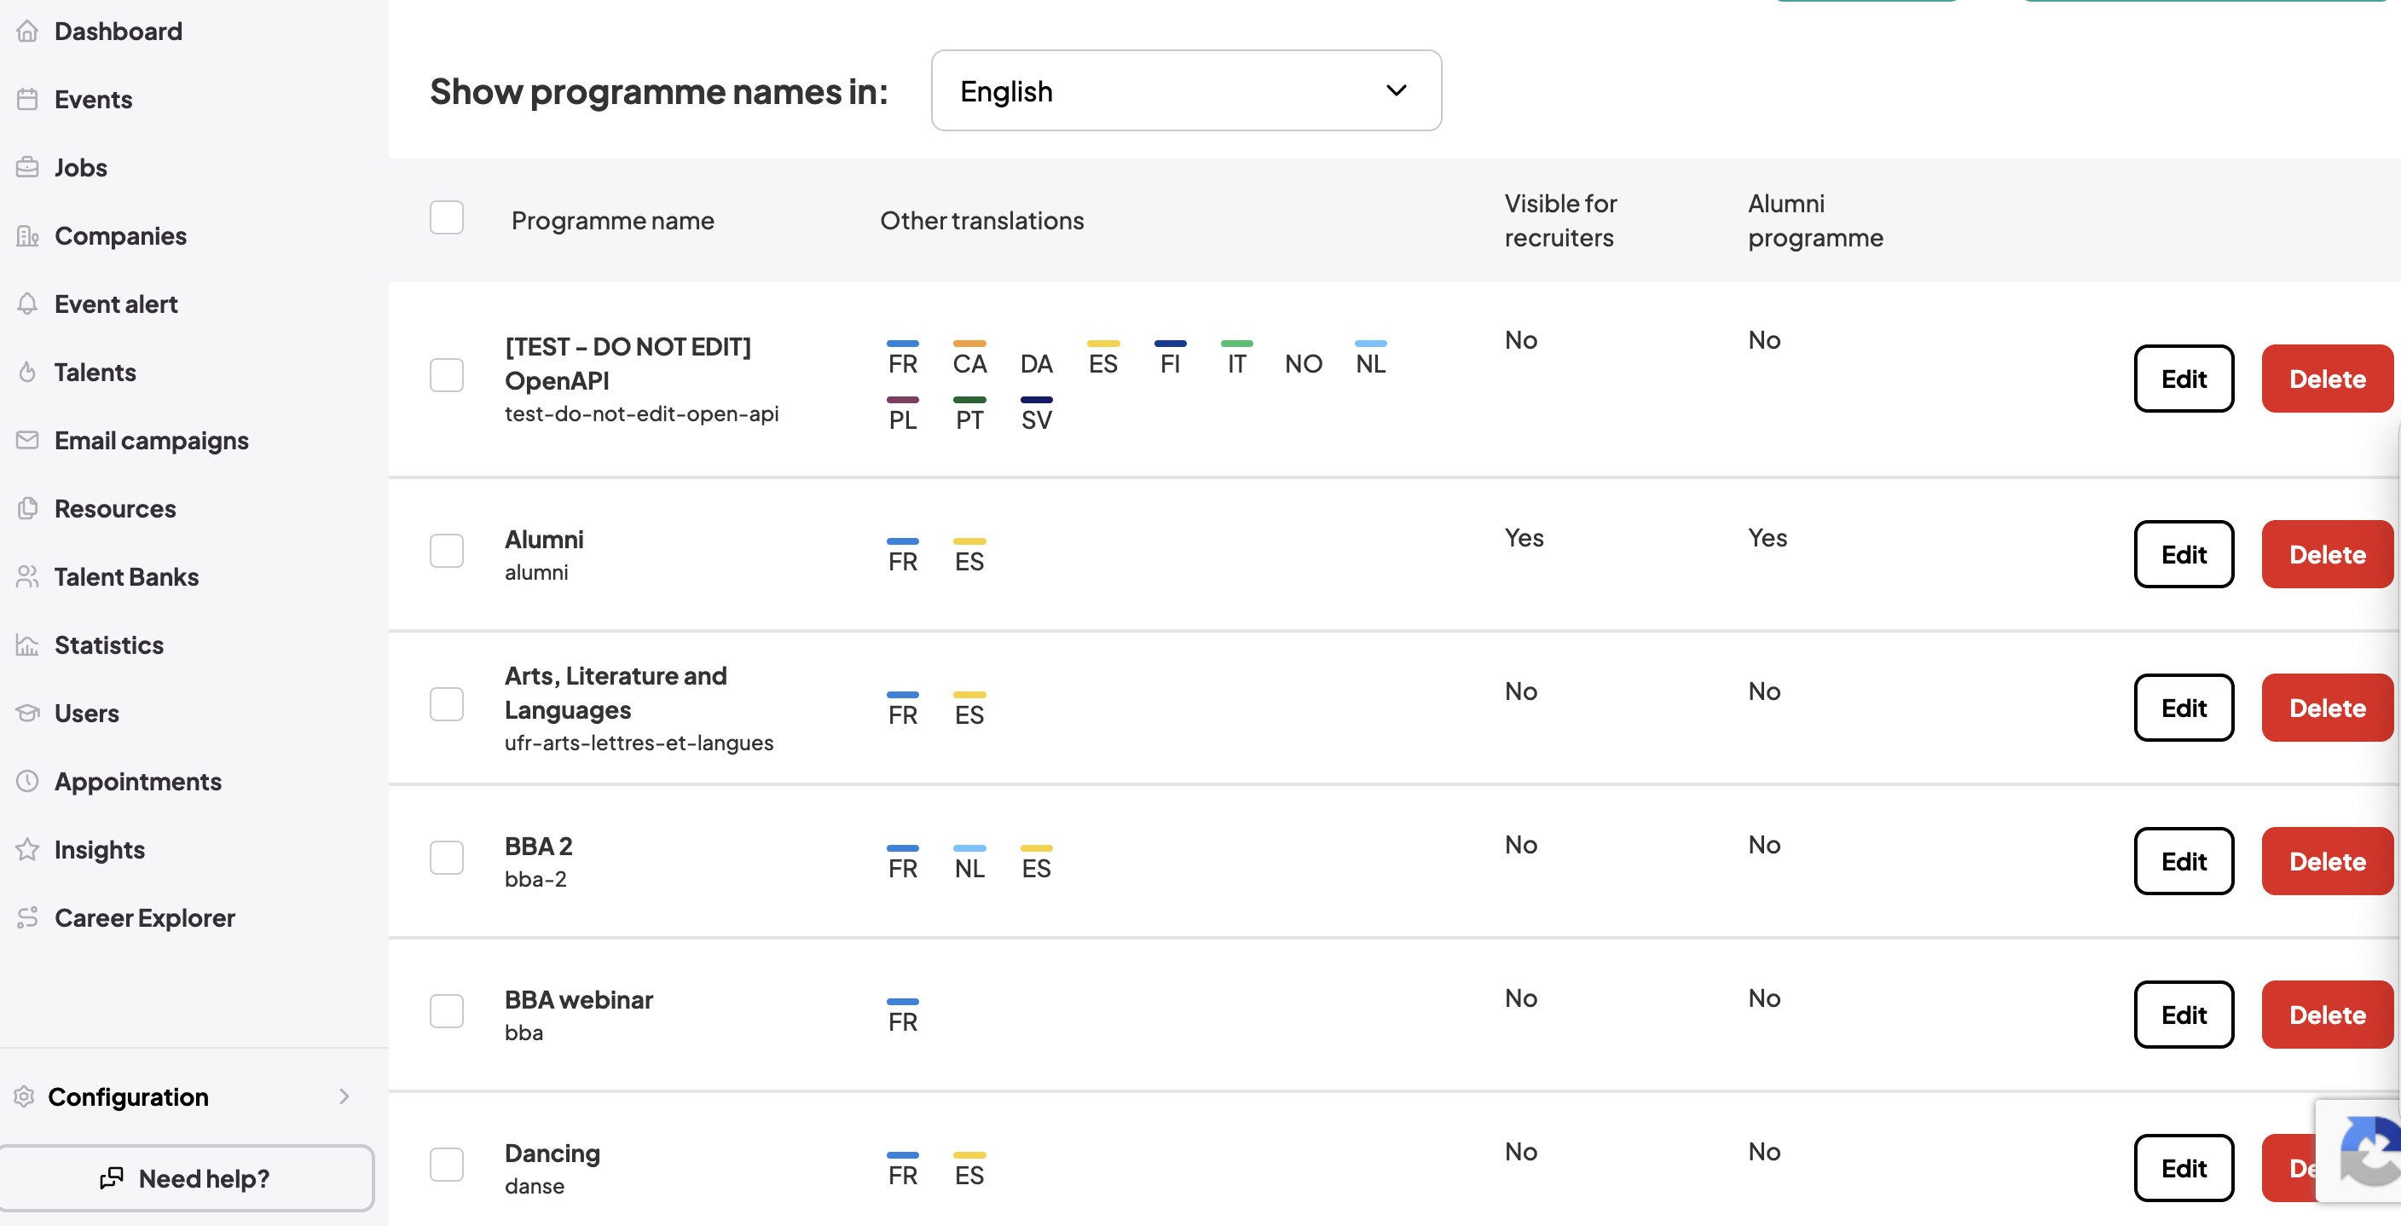The width and height of the screenshot is (2401, 1226).
Task: Click the Talent Banks people icon
Action: click(x=27, y=576)
